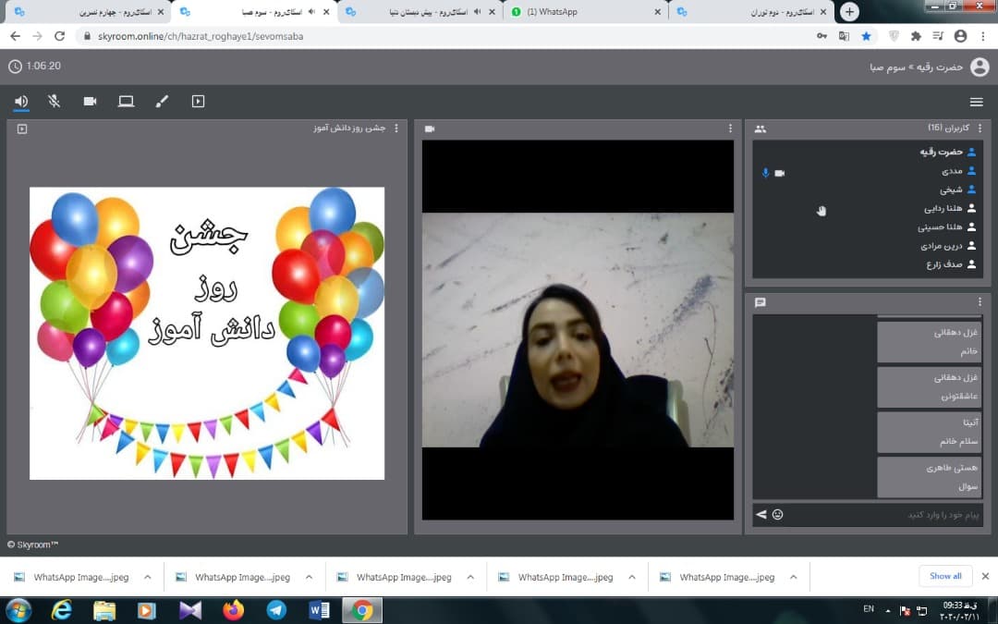The width and height of the screenshot is (998, 624).
Task: Toggle the webcam in Skyroom toolbar
Action: point(90,102)
